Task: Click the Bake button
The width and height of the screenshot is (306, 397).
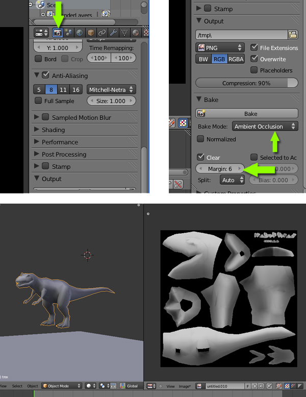Action: [x=247, y=114]
